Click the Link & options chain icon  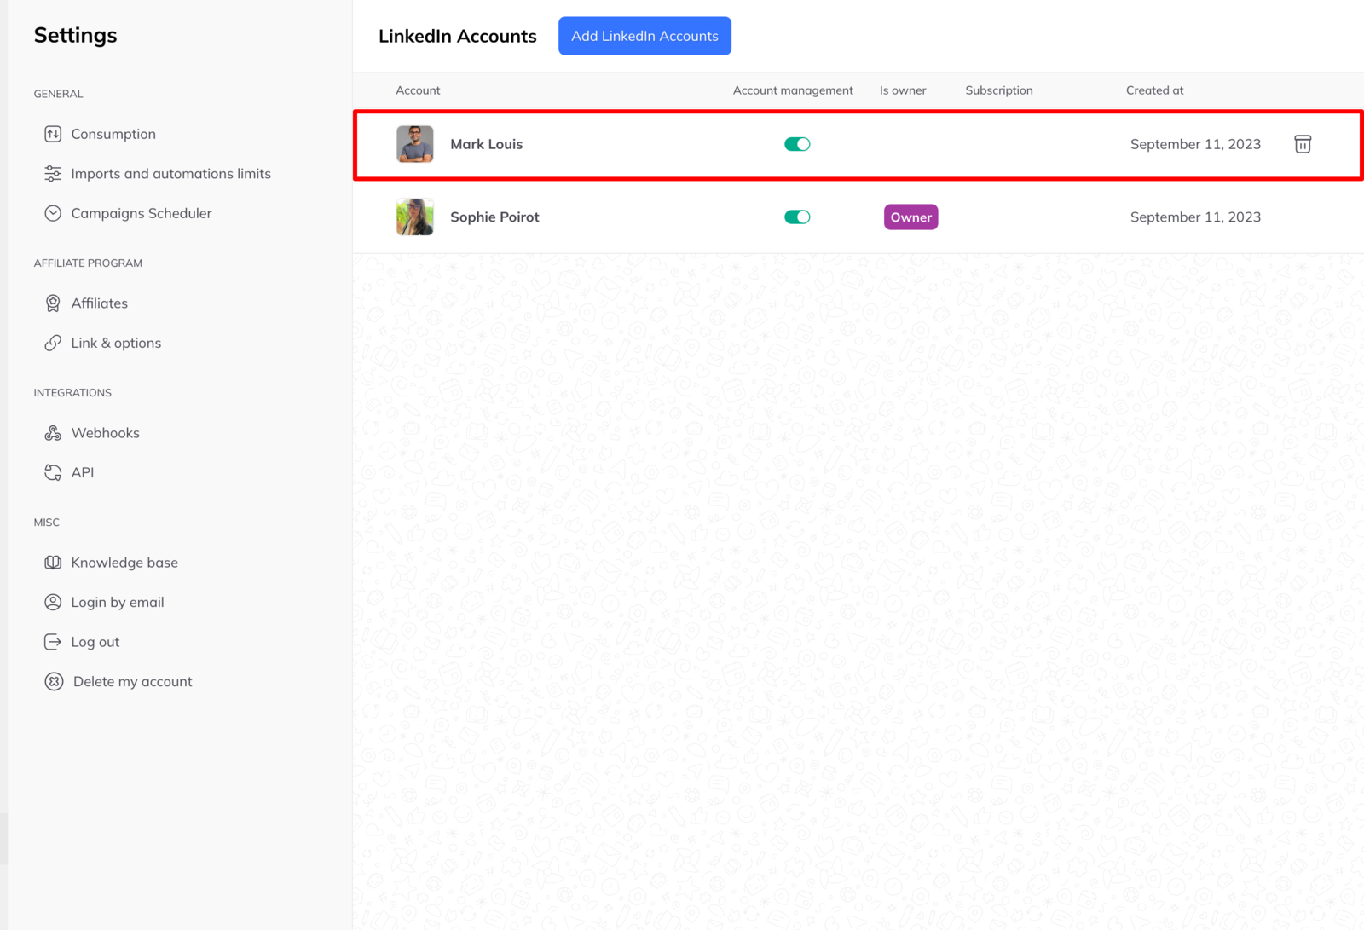tap(53, 343)
